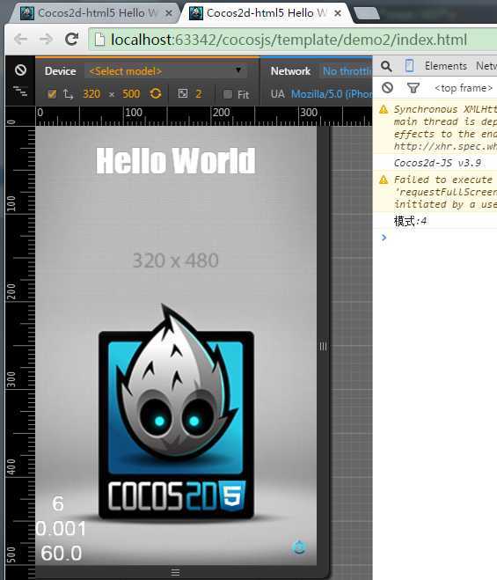The width and height of the screenshot is (497, 580).
Task: Open the media queries icon
Action: point(20,91)
